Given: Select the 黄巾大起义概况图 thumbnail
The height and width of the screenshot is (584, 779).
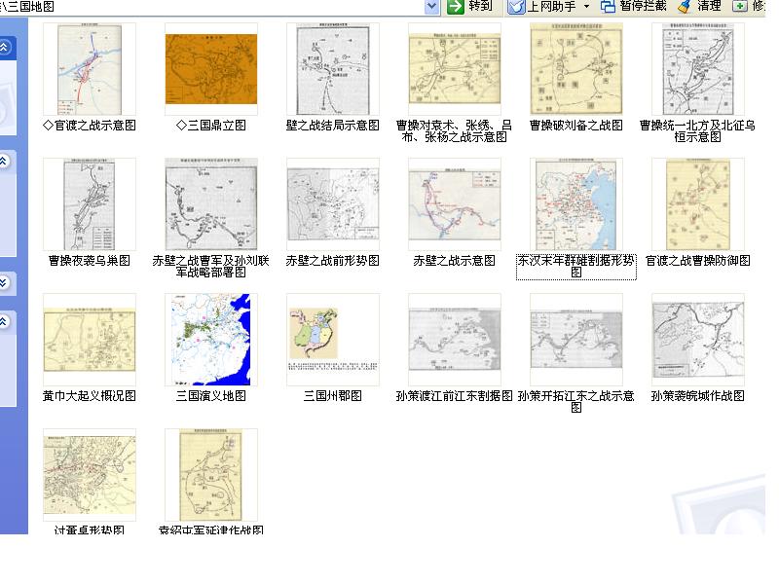Looking at the screenshot, I should click(x=90, y=340).
